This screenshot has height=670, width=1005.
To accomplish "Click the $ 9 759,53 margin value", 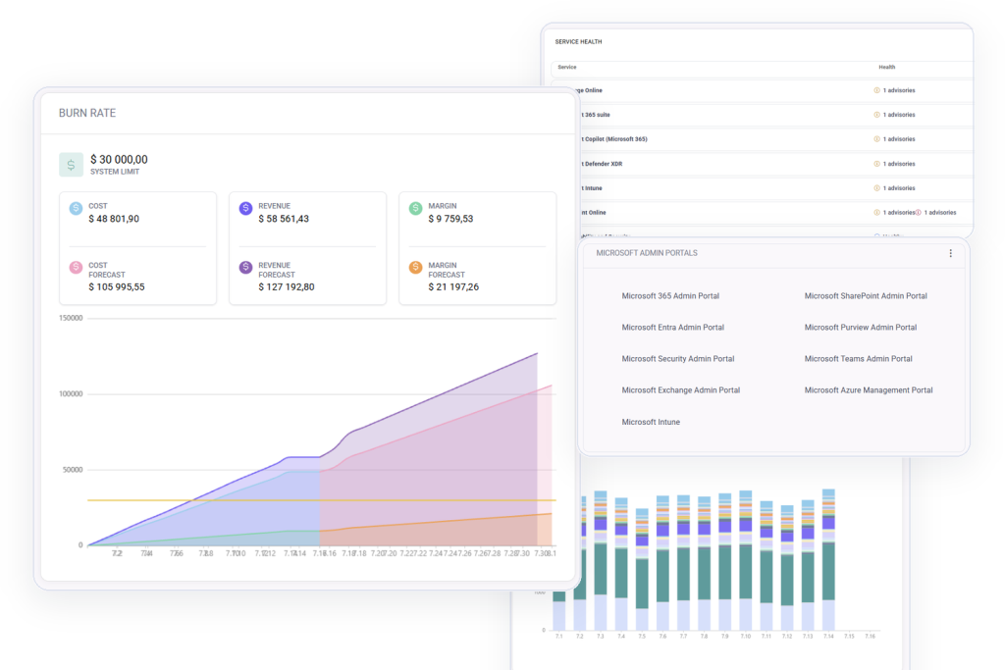I will tap(450, 219).
